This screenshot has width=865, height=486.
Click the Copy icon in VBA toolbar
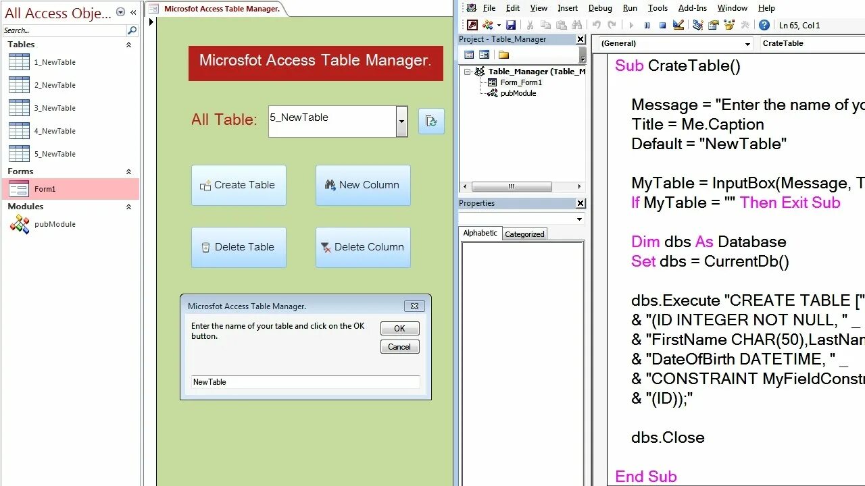coord(545,25)
